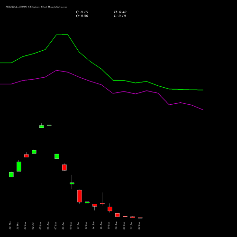Click the red candle above 19 Jan

tap(110, 209)
